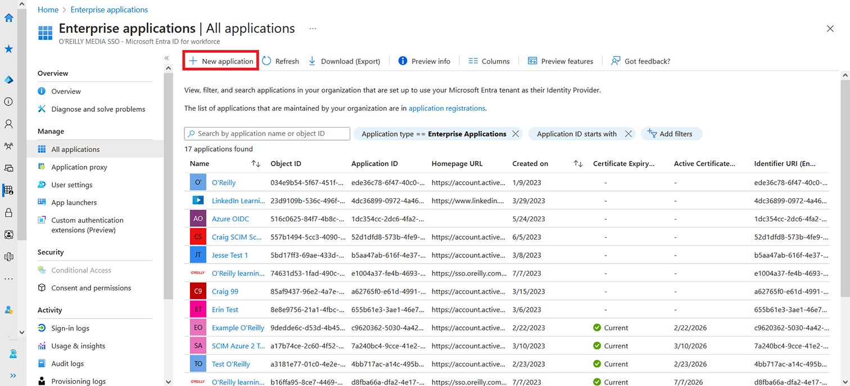
Task: Click Got feedback?
Action: point(640,61)
